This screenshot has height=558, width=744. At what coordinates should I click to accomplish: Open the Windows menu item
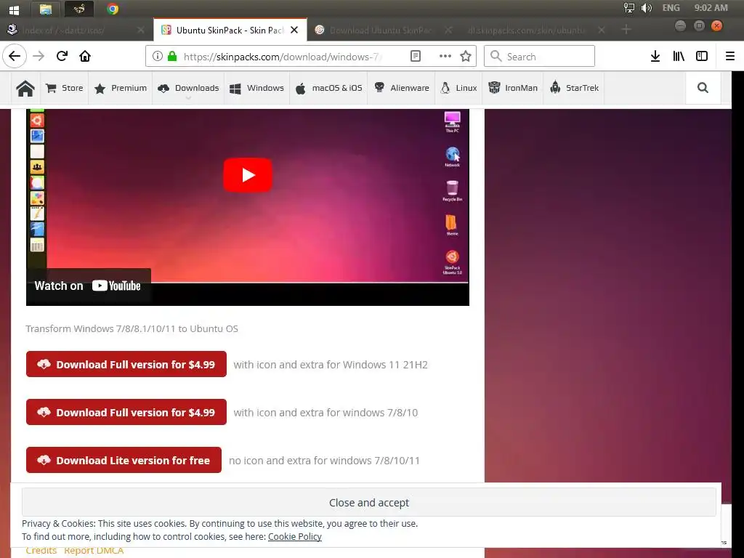[256, 88]
